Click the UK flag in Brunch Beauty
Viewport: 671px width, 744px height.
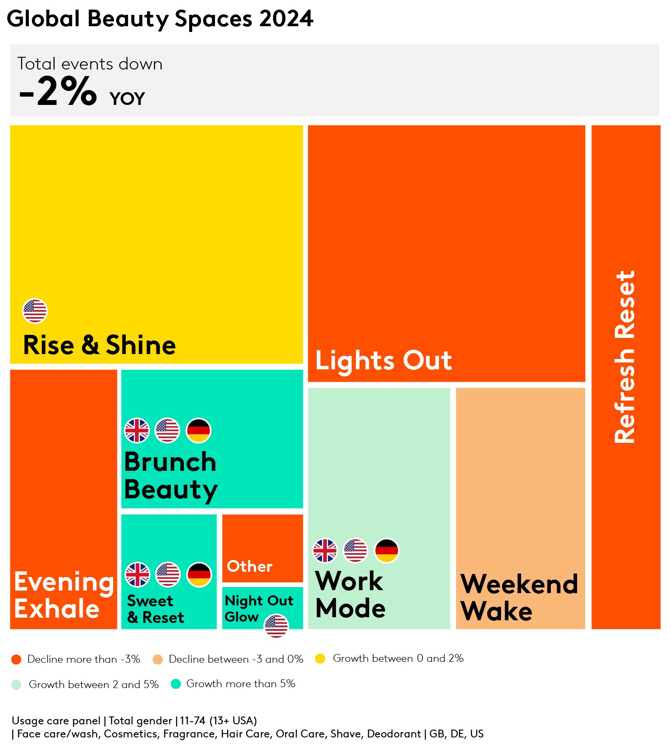click(137, 431)
